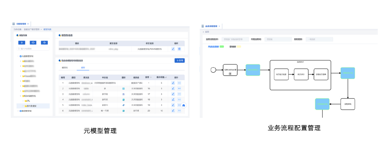Viewport: 388px width, 146px height.
Task: Click the 返回 back link
Action: [x=206, y=32]
